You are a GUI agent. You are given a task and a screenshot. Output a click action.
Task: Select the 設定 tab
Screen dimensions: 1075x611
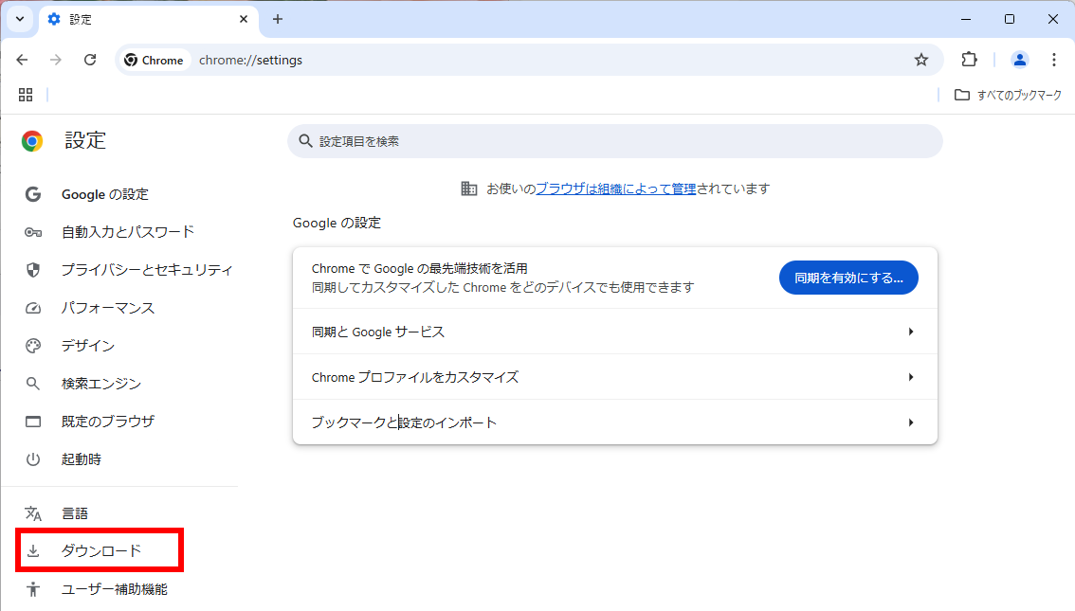point(149,20)
